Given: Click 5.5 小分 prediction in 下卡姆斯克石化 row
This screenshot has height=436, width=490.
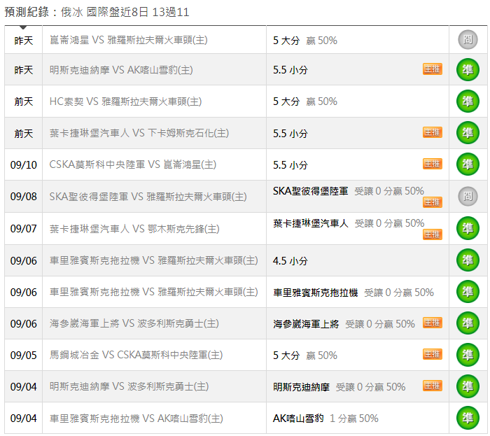Looking at the screenshot, I should tap(290, 134).
